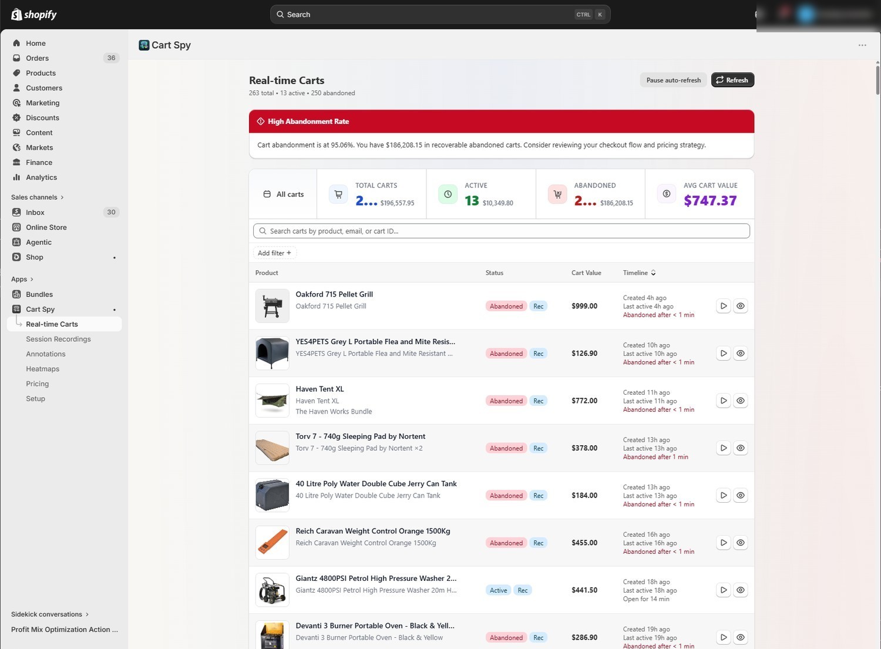This screenshot has width=881, height=649.
Task: Click Rec badge on Giantz washer row
Action: point(523,590)
